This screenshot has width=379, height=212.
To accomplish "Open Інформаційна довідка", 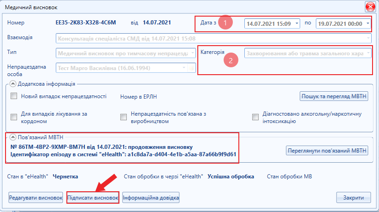I will (151, 198).
